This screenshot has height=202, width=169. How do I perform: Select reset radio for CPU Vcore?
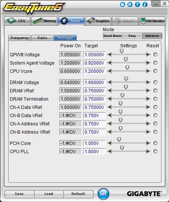pyautogui.click(x=155, y=71)
